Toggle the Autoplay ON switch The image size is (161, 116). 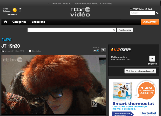96,51
